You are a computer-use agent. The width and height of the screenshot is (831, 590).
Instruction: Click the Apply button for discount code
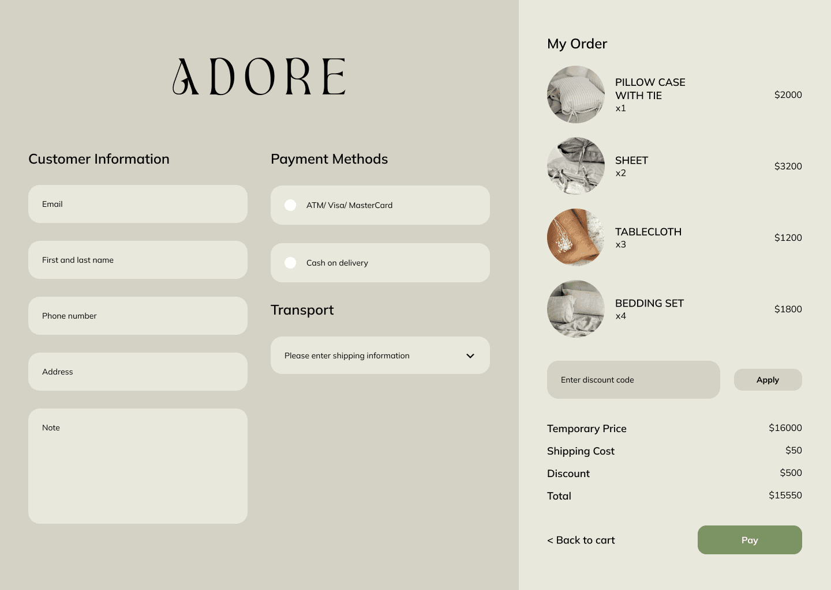pos(768,380)
